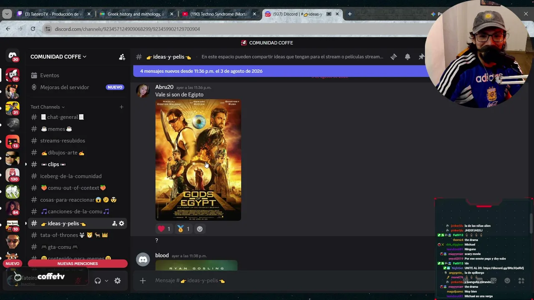Click the blood username
The image size is (534, 300).
point(162,255)
